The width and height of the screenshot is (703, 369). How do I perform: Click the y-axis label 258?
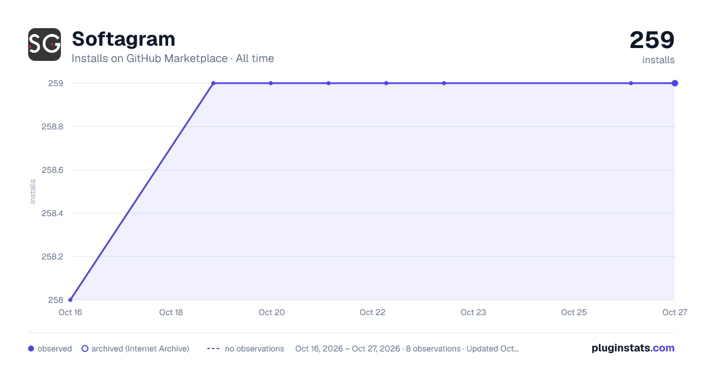pyautogui.click(x=56, y=300)
